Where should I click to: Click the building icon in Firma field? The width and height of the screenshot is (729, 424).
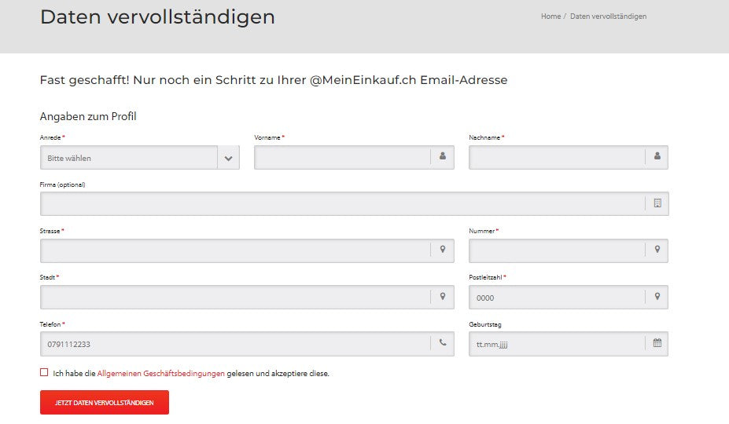pos(657,203)
